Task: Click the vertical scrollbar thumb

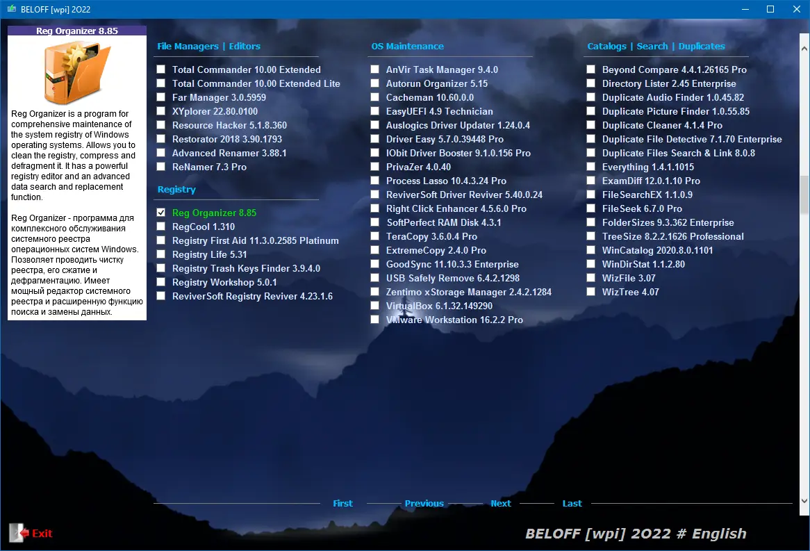Action: coord(804,195)
